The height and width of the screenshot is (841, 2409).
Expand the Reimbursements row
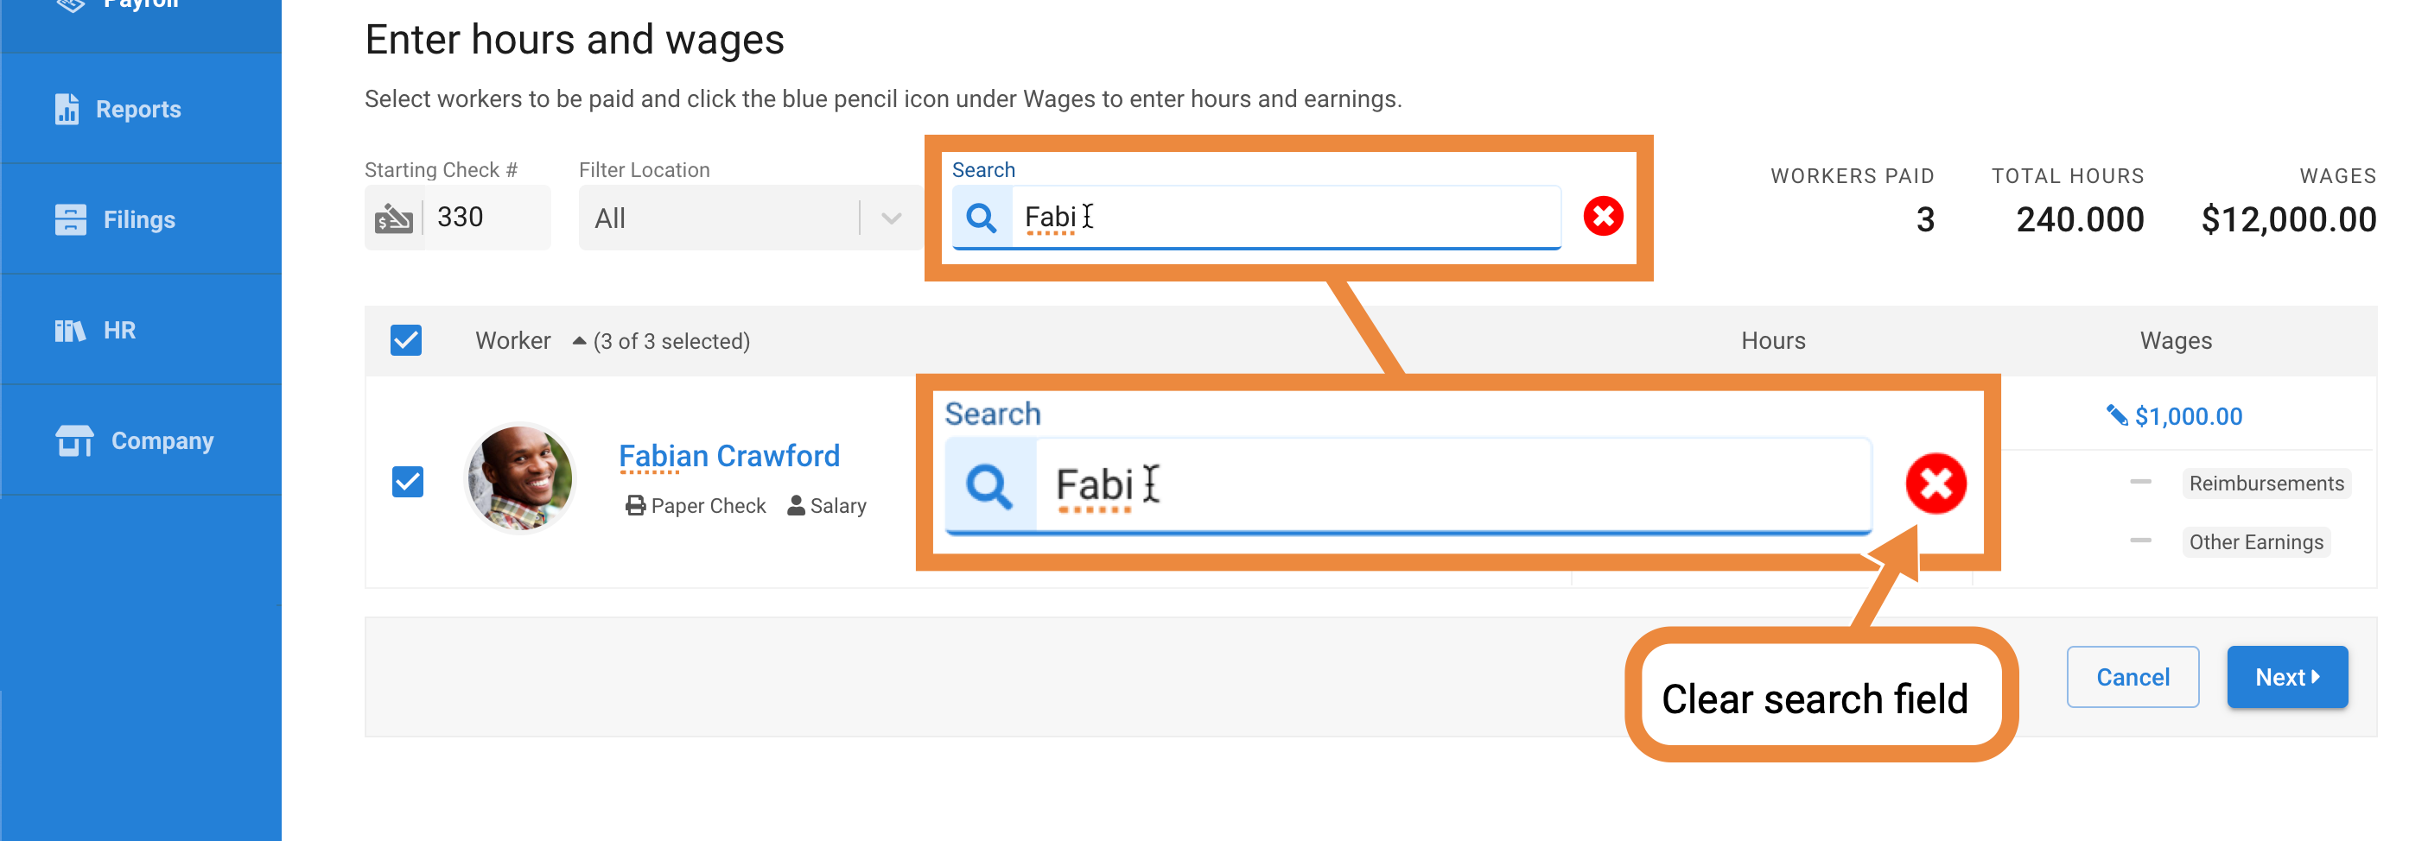(x=2139, y=484)
